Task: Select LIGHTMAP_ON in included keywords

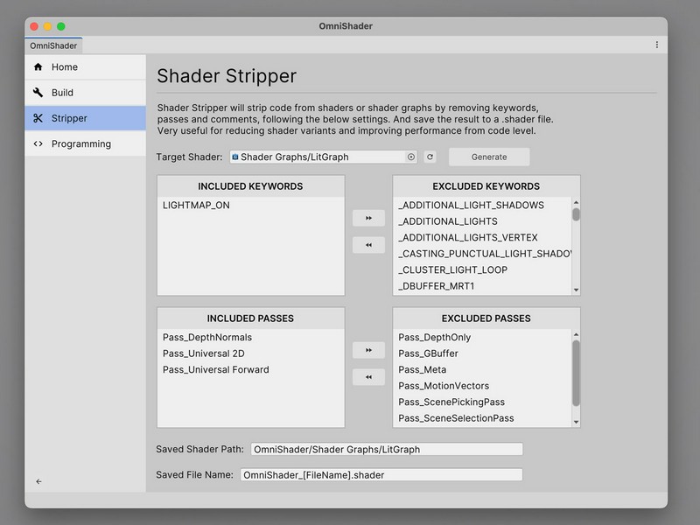Action: click(x=250, y=206)
